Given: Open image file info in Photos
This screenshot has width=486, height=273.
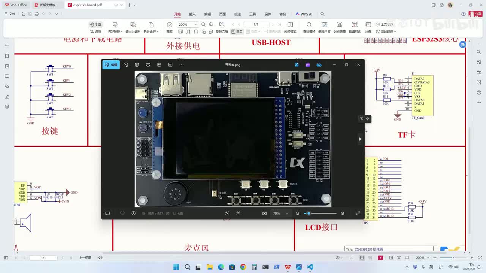Looking at the screenshot, I should [133, 213].
